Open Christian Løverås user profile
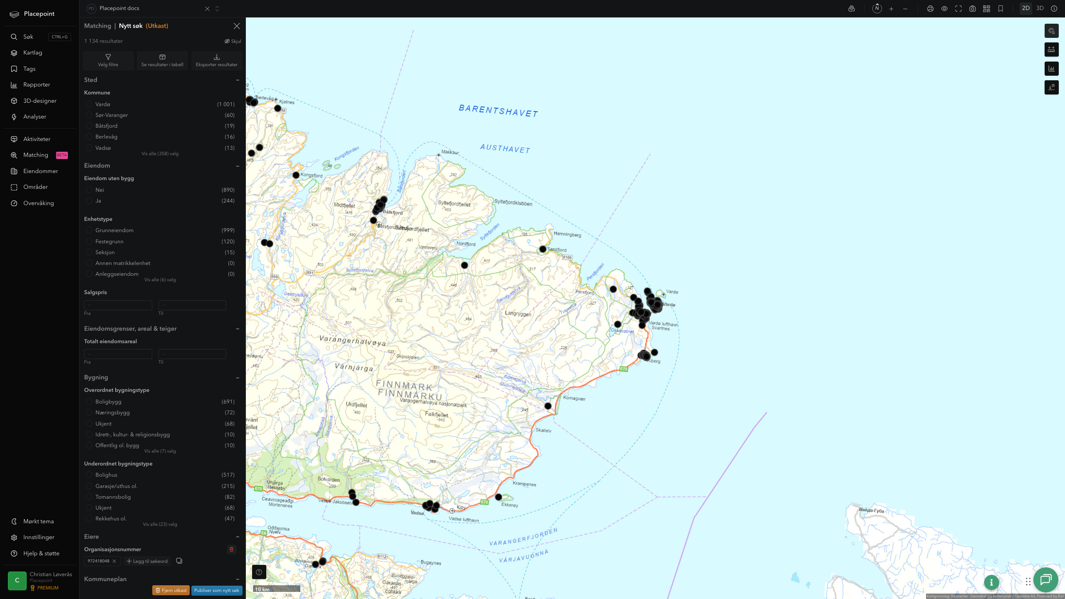The image size is (1065, 599). [x=40, y=581]
